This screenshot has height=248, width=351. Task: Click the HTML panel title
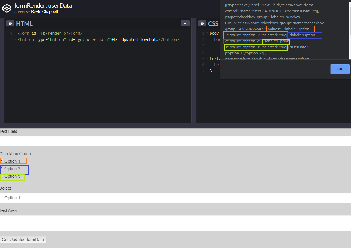[24, 23]
